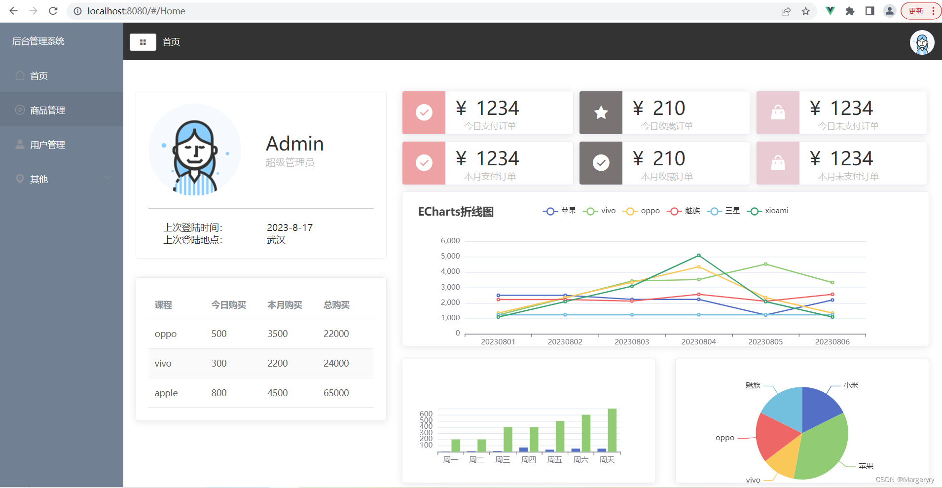Screen dimensions: 942x488
Task: Click the Vue devtools icon in the browser toolbar
Action: pyautogui.click(x=830, y=10)
